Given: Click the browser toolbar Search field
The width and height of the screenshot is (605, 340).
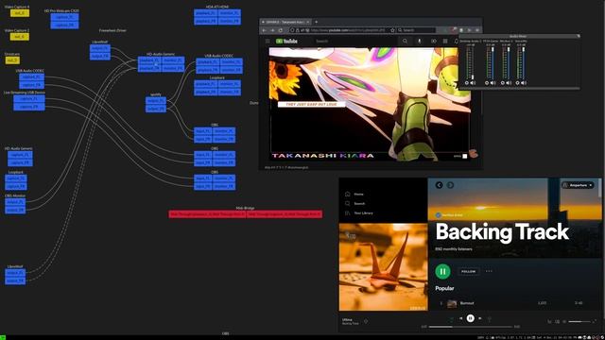Looking at the screenshot, I should click(417, 30).
